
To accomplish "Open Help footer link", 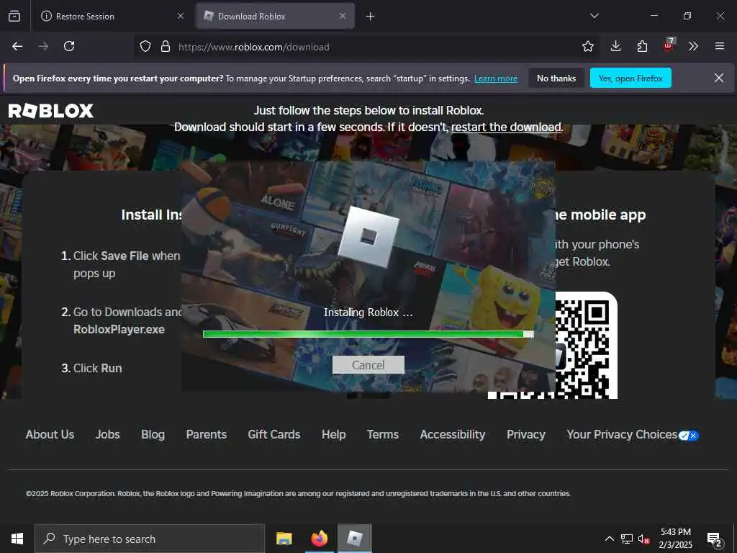I will (x=334, y=434).
